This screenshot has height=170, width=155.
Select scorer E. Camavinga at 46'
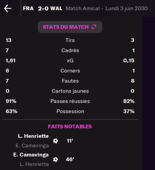[x=31, y=155]
